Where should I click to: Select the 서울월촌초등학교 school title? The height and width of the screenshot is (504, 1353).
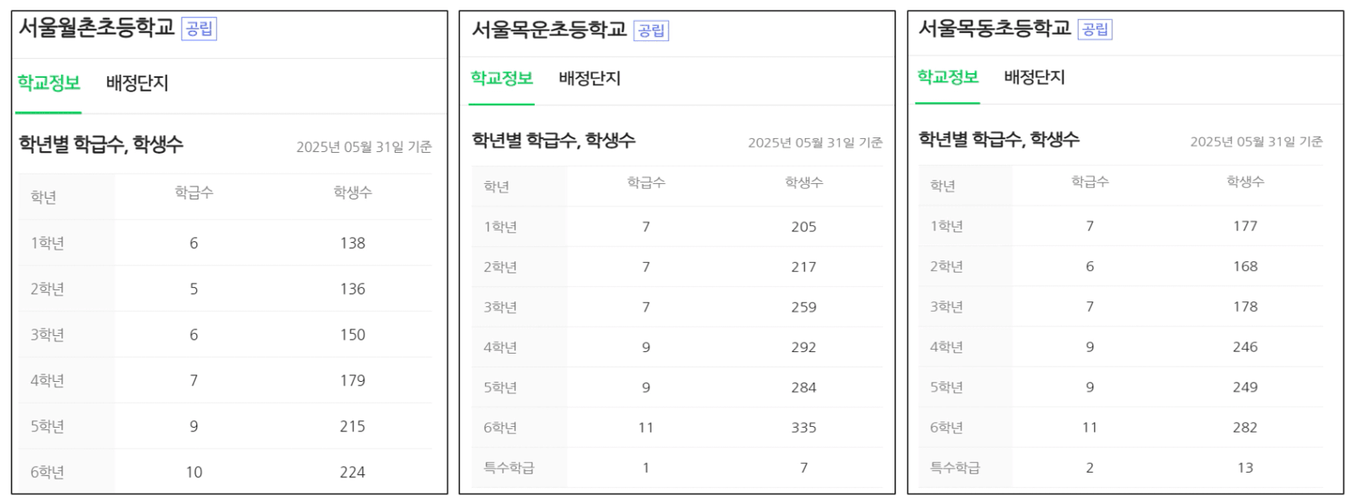[97, 27]
